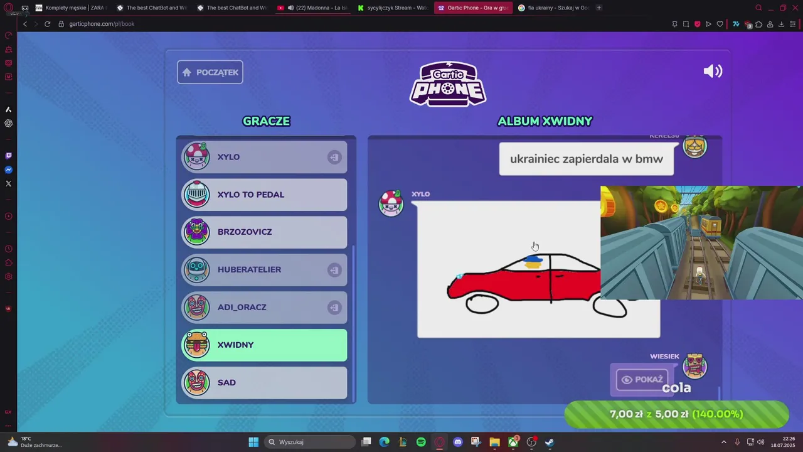Image resolution: width=803 pixels, height=452 pixels.
Task: Switch to the Komplety męskie ZARA tab
Action: [71, 8]
